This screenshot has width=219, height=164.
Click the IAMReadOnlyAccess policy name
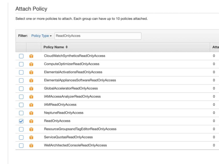pos(60,105)
